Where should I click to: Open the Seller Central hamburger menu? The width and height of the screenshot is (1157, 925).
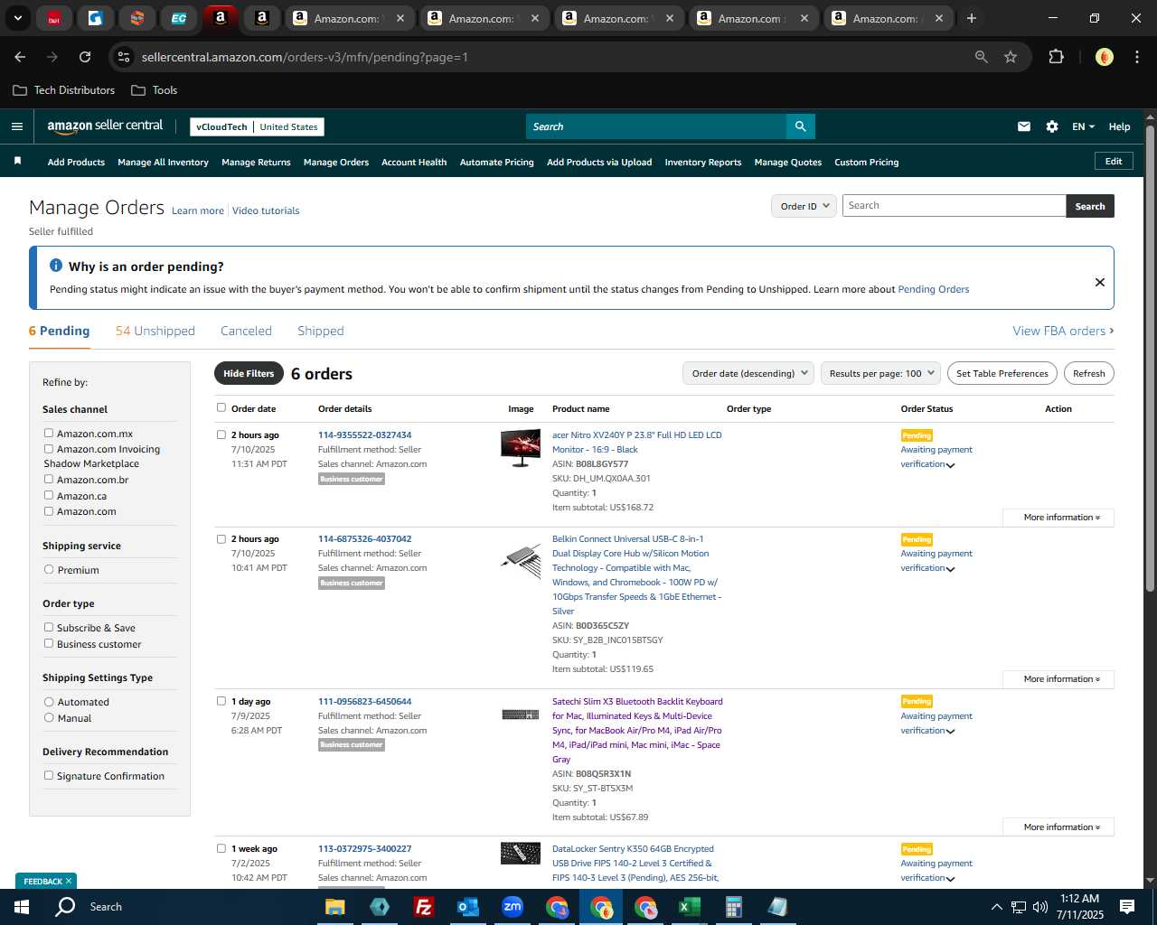coord(17,126)
